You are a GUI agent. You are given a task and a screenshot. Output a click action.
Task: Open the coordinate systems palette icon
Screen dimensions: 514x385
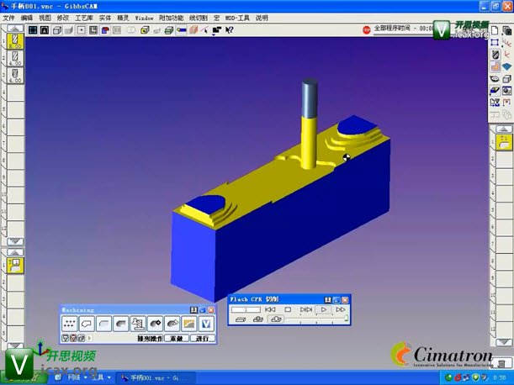[507, 43]
